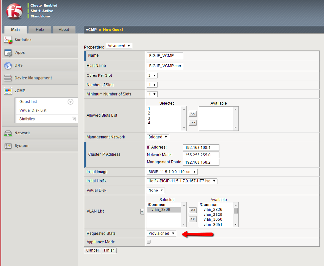Open Virtual Disk List in sidebar
The height and width of the screenshot is (266, 324).
pyautogui.click(x=33, y=110)
